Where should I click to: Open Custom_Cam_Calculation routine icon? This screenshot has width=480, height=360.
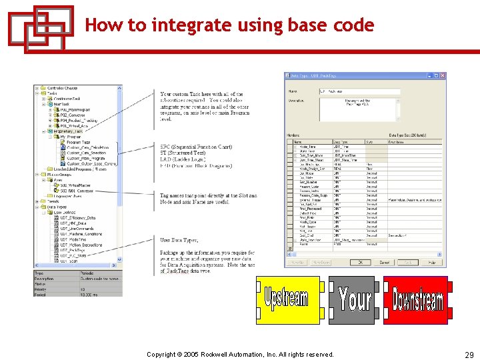tap(63, 147)
